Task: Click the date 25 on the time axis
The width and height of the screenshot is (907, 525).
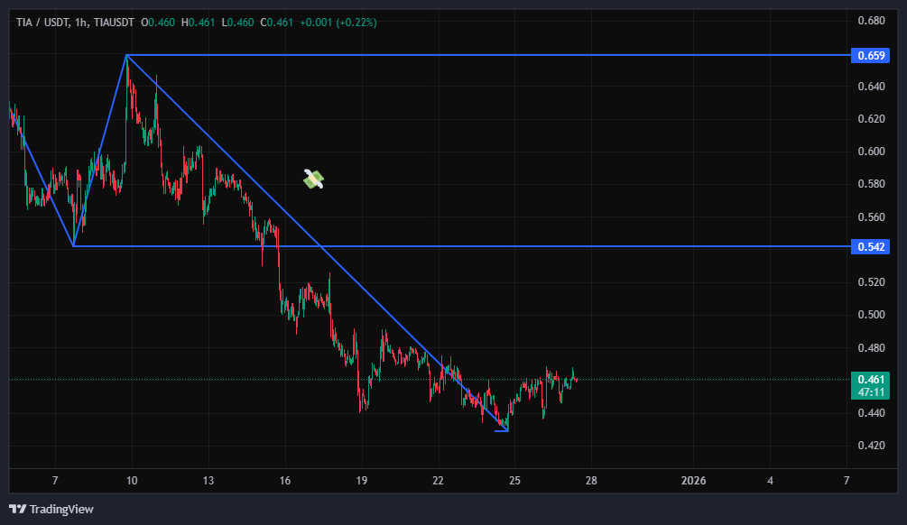Action: [x=514, y=481]
